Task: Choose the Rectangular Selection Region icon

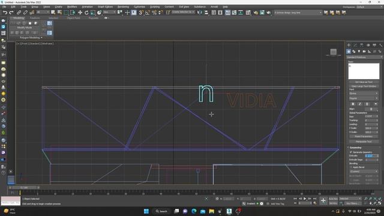Action: pyautogui.click(x=66, y=13)
